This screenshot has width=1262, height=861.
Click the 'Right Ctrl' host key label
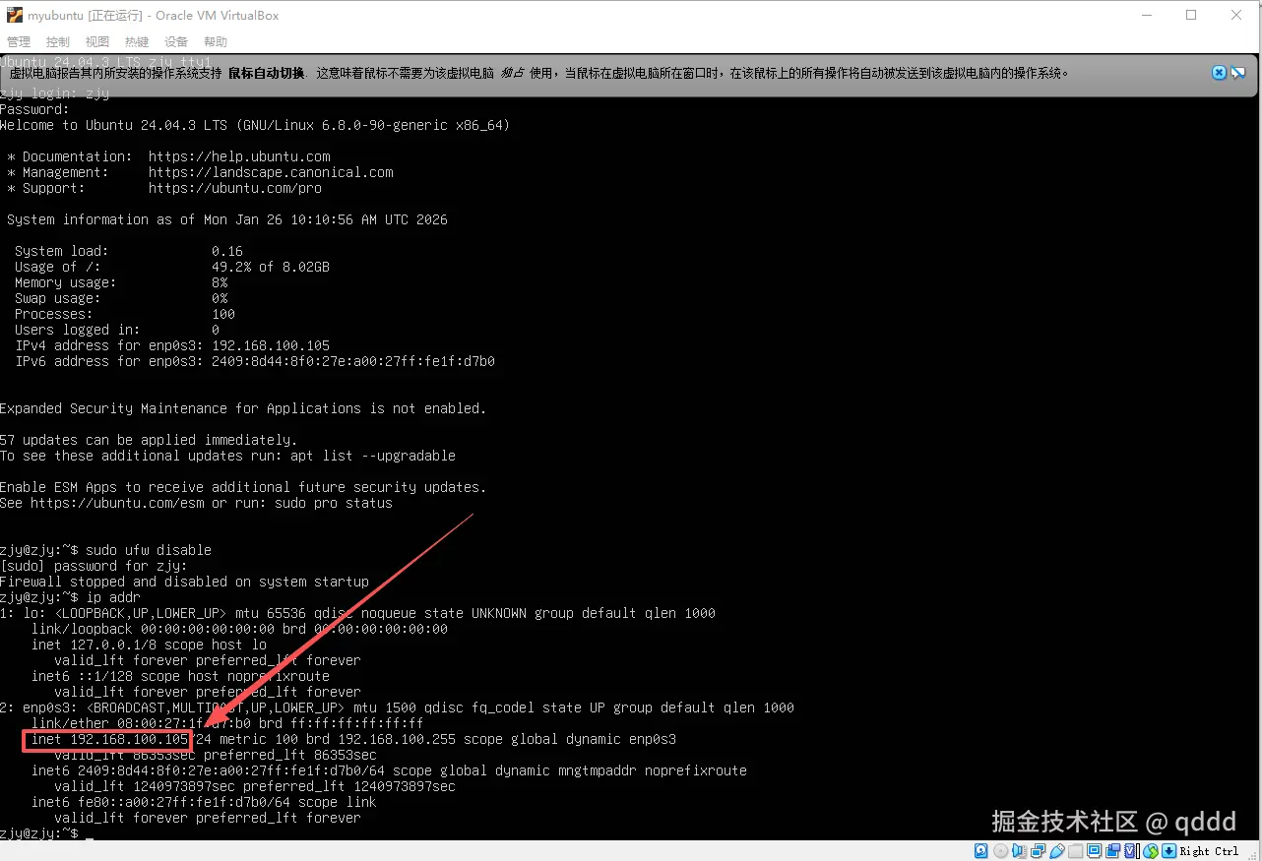click(1209, 851)
